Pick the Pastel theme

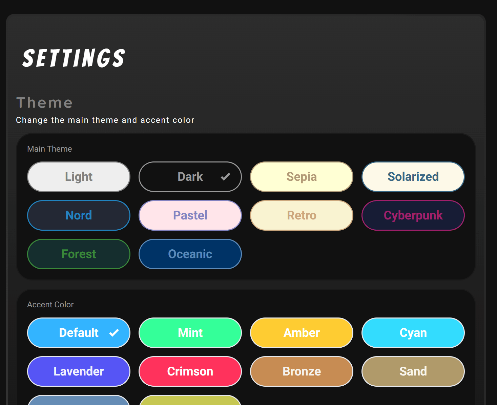[190, 215]
